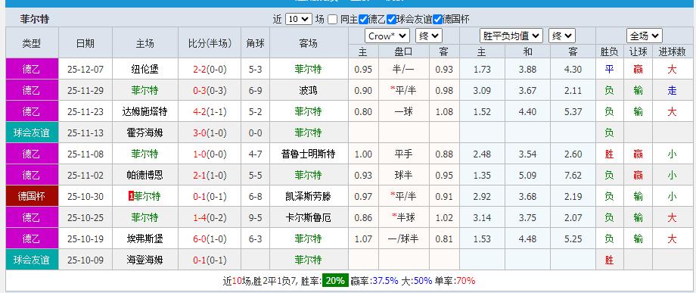Click the 6-0(1-0) score on 25-10-19

pos(210,238)
